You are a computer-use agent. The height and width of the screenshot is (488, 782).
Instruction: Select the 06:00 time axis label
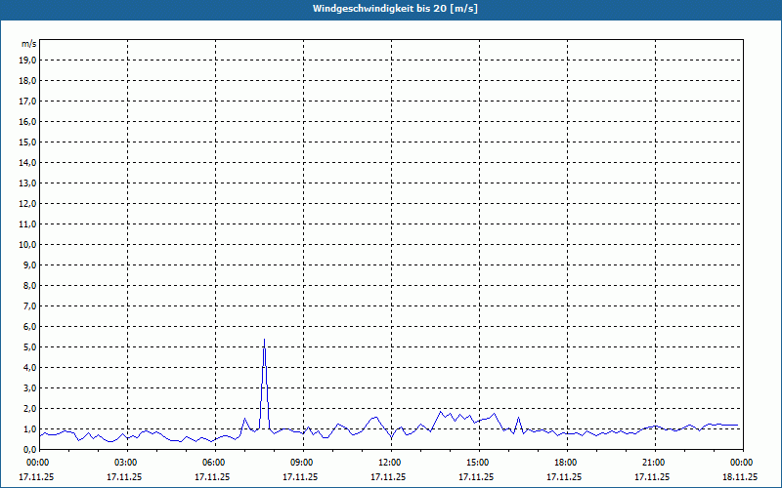click(214, 463)
